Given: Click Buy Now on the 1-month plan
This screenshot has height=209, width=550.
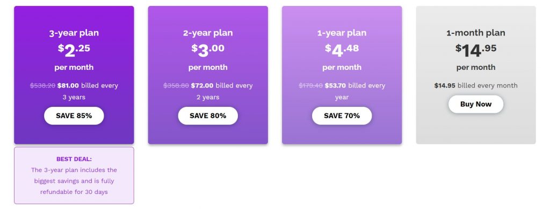Looking at the screenshot, I should point(476,104).
